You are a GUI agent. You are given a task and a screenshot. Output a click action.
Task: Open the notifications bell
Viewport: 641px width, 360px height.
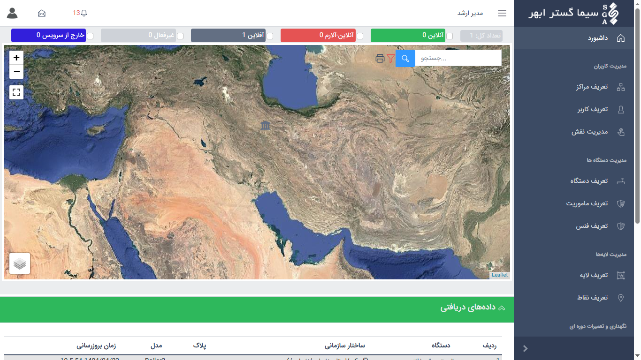coord(84,13)
